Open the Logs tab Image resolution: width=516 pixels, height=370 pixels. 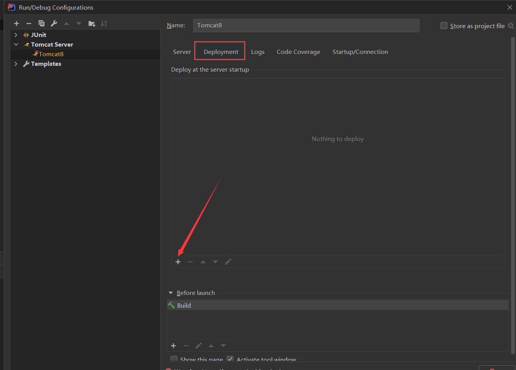tap(258, 52)
